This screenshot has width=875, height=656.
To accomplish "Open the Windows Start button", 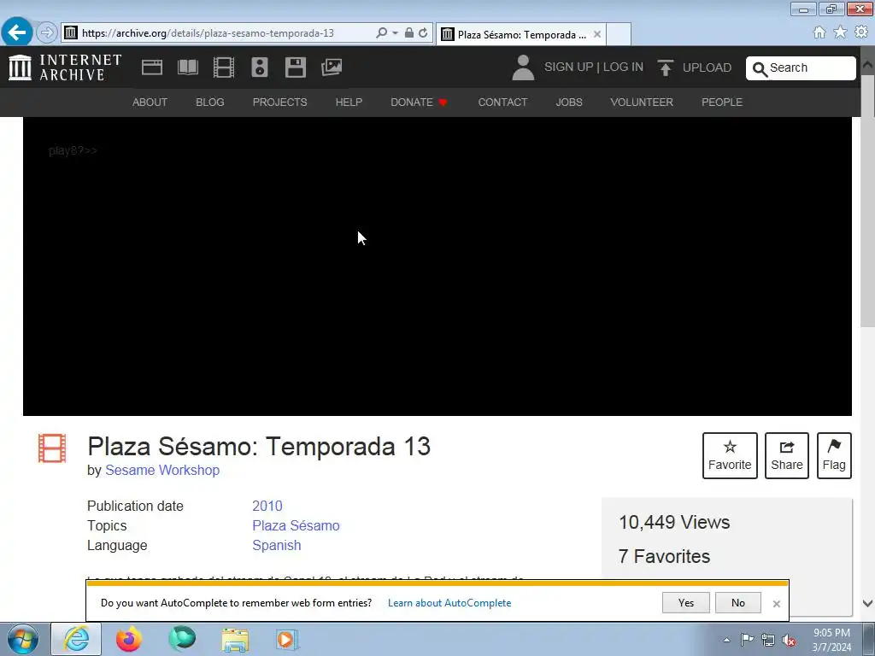I will click(23, 639).
